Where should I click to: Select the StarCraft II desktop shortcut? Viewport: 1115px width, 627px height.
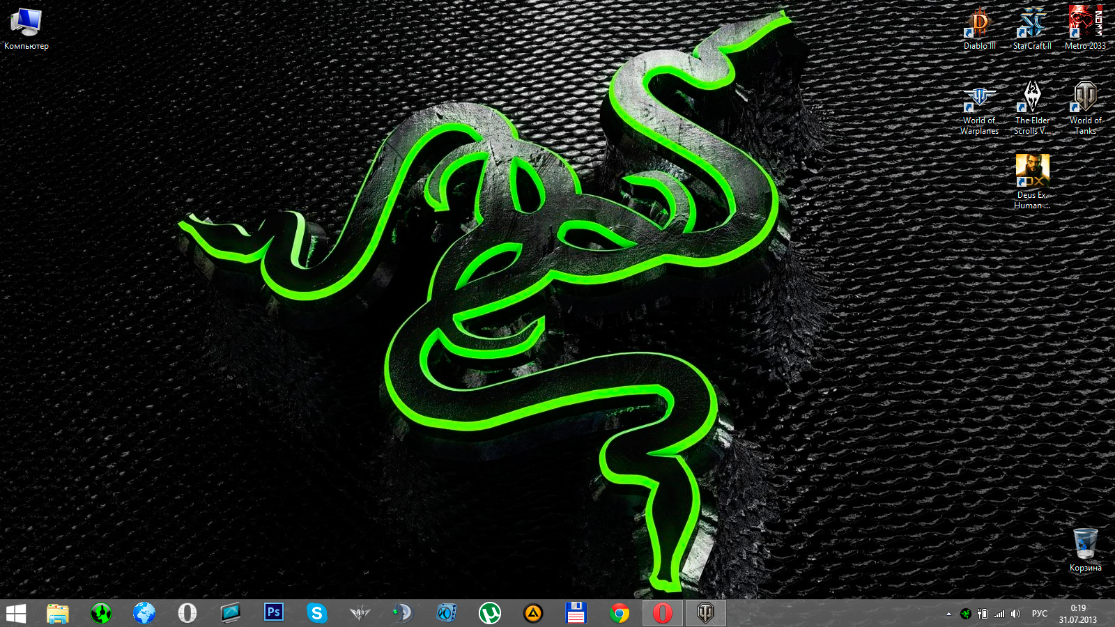click(x=1032, y=29)
